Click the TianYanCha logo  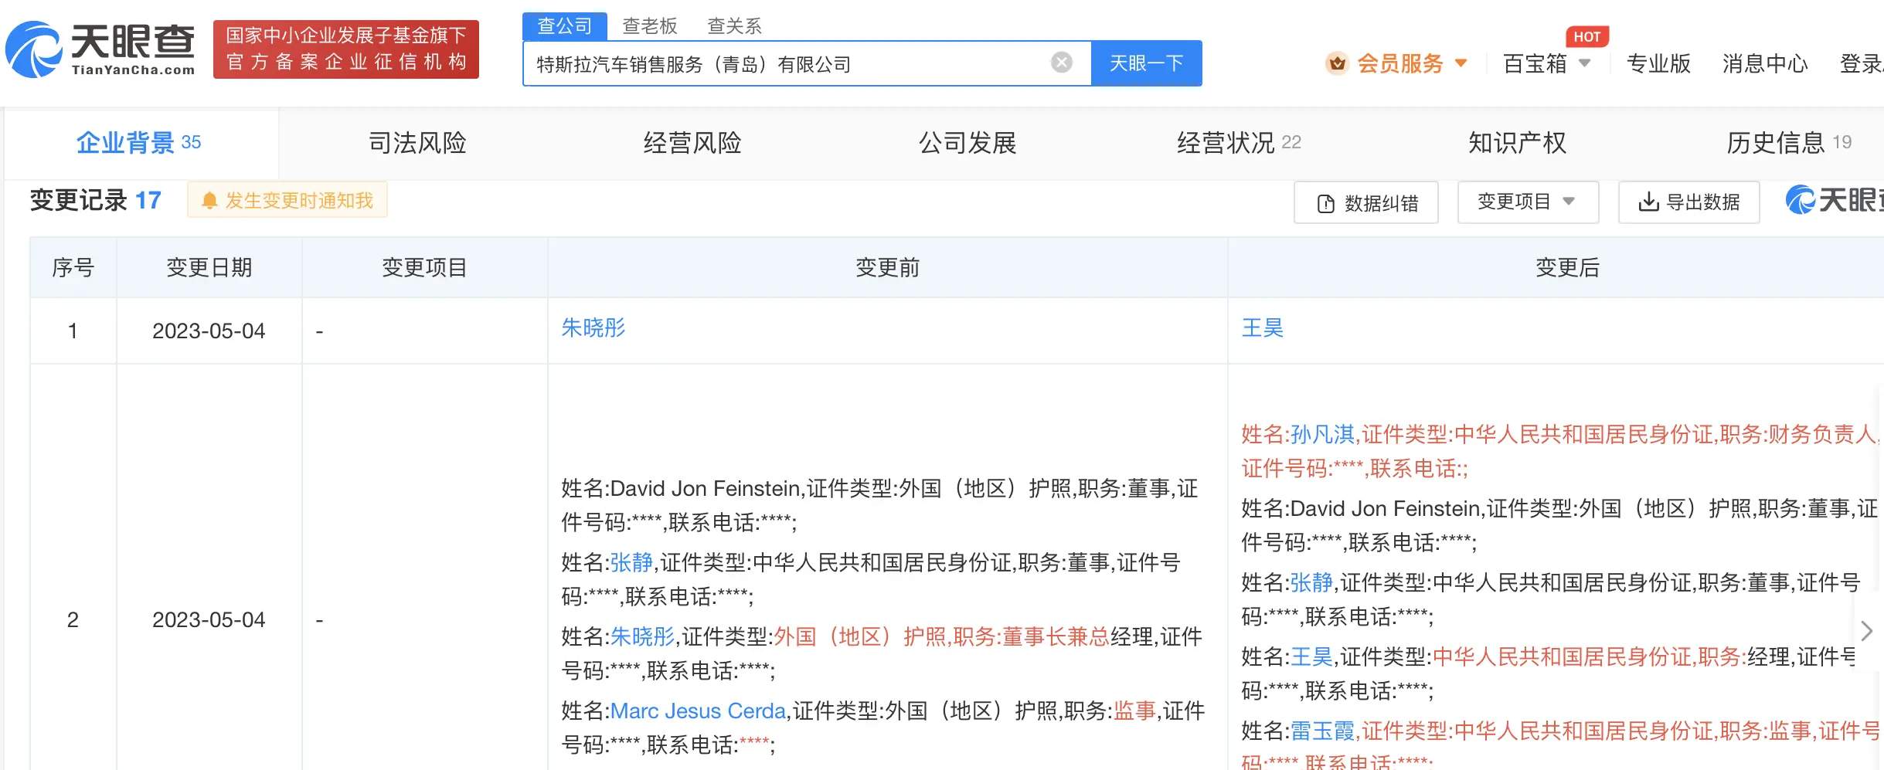[100, 49]
